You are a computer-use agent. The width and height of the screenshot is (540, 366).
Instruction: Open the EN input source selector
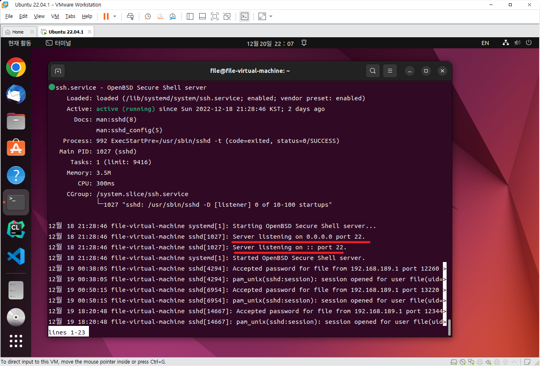485,43
